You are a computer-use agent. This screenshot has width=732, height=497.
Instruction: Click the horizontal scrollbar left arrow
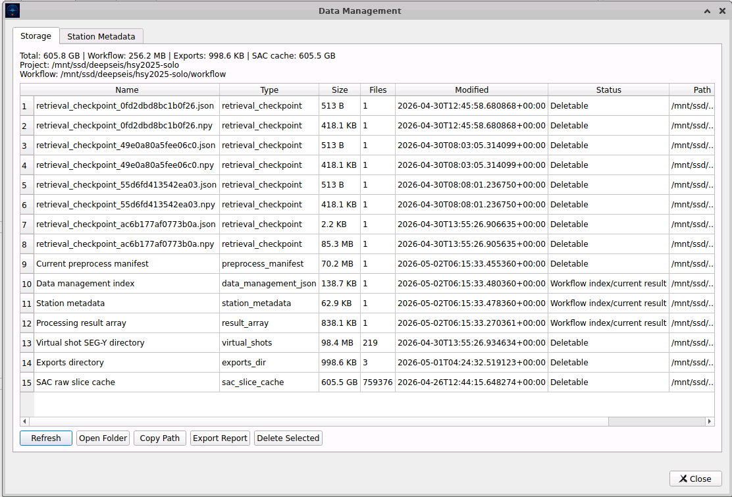[24, 421]
